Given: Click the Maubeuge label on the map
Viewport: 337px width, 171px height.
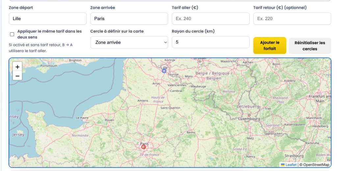Looking at the screenshot, I should (x=198, y=86).
